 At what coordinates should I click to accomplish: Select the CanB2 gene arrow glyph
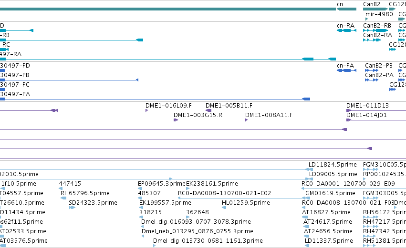click(375, 10)
